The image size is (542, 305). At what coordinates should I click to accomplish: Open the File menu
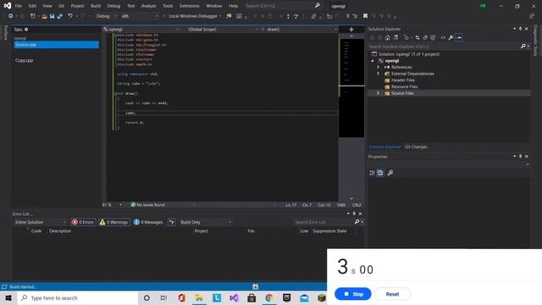tap(19, 6)
